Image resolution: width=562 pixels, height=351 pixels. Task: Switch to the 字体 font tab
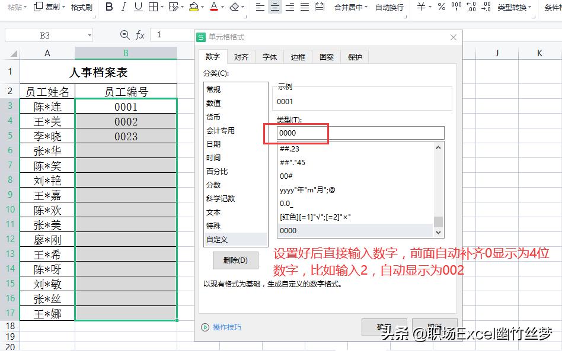click(x=269, y=57)
